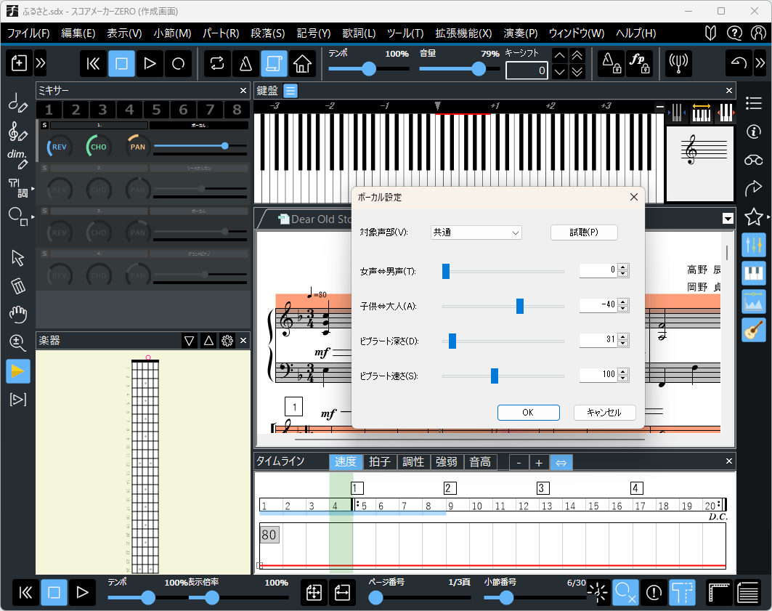
Task: Rewind to start in top transport bar
Action: point(93,63)
